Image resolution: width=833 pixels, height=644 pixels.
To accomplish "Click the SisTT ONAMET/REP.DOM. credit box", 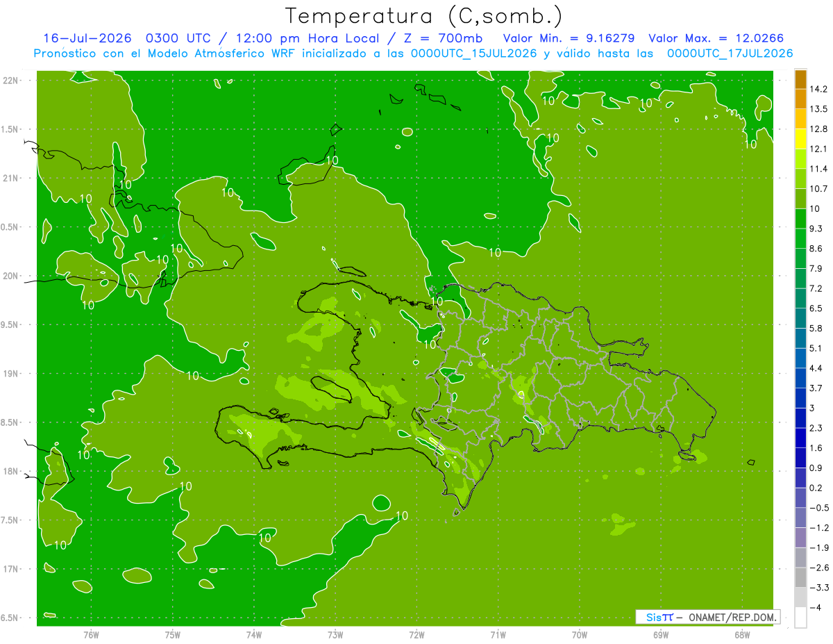I will [707, 617].
